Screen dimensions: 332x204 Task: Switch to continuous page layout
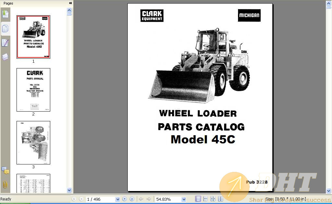tap(205, 199)
